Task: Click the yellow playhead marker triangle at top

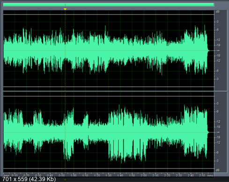Action: [65, 9]
